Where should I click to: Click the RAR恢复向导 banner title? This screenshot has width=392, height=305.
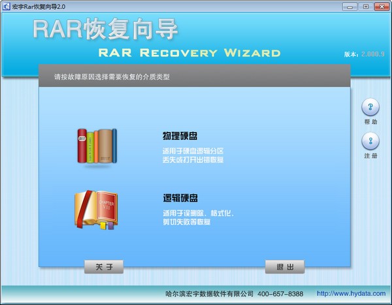pos(105,29)
